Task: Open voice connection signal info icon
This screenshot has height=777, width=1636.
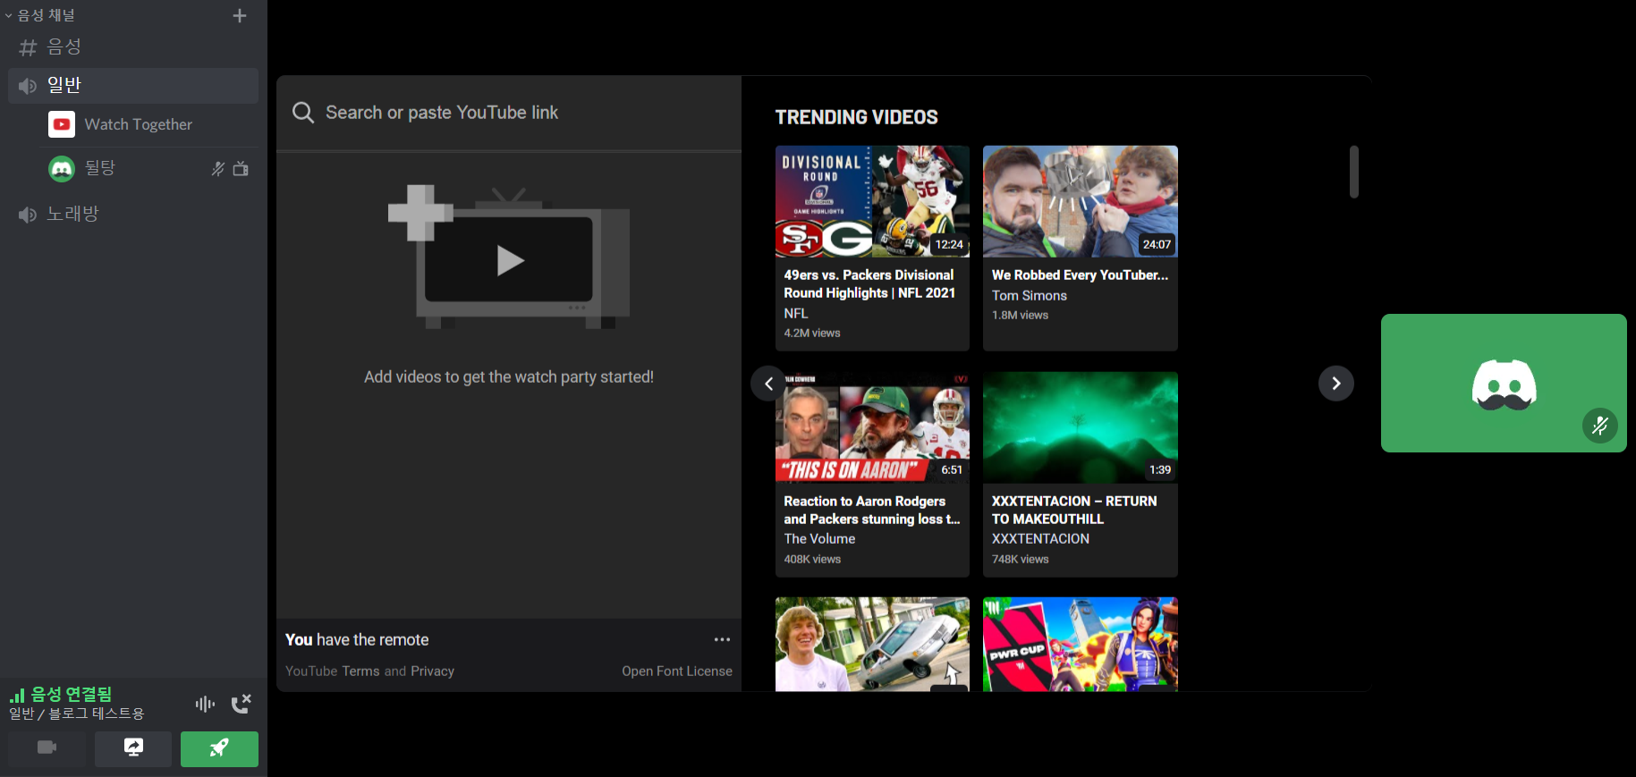Action: pyautogui.click(x=17, y=695)
